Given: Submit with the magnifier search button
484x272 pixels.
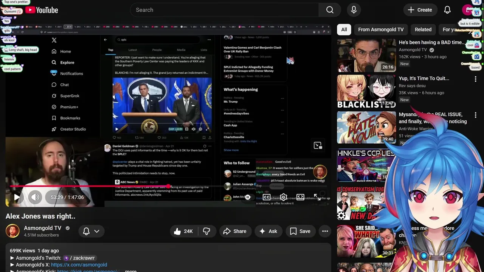Looking at the screenshot, I should point(330,10).
